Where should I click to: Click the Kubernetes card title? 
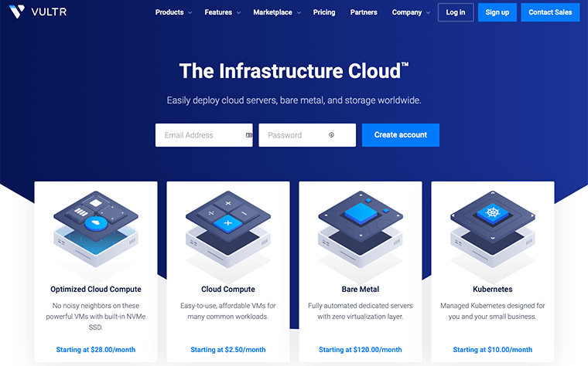(493, 290)
